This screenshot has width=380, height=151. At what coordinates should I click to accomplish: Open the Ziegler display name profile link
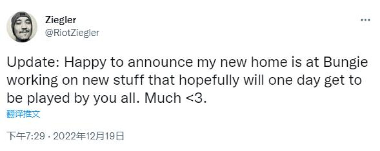tap(60, 20)
